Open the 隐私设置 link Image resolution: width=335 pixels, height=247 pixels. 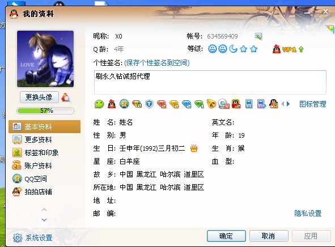(308, 213)
